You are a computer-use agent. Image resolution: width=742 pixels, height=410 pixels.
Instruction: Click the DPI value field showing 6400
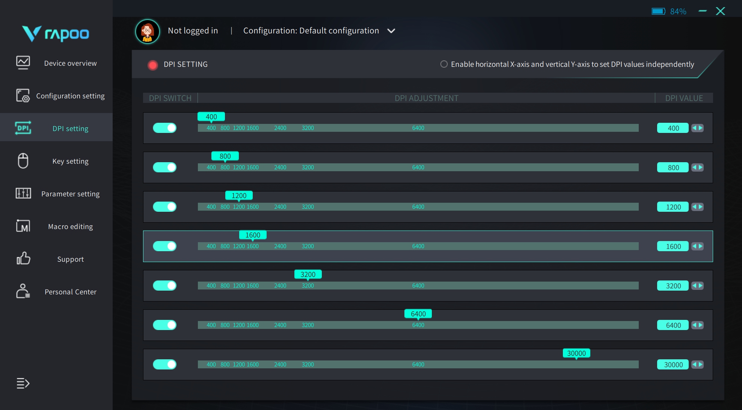coord(673,325)
